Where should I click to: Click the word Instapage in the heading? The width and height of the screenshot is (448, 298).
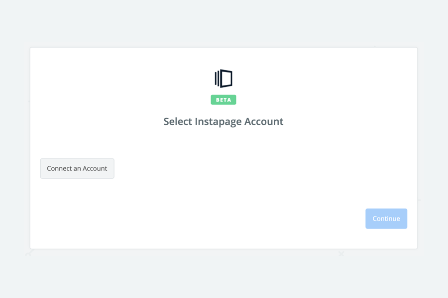pos(219,122)
